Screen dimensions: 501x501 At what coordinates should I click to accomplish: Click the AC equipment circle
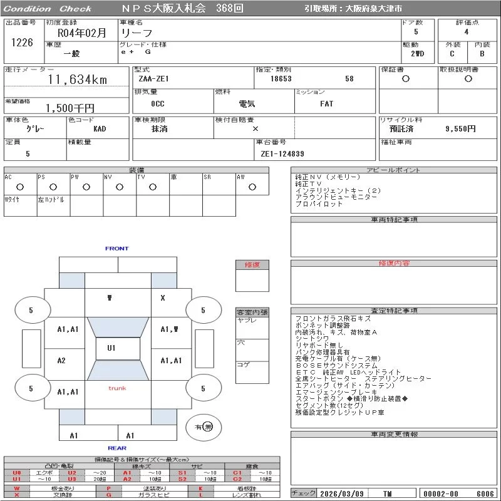20,187
